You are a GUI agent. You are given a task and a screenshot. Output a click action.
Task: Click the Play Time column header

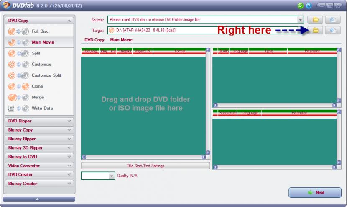pyautogui.click(x=108, y=51)
